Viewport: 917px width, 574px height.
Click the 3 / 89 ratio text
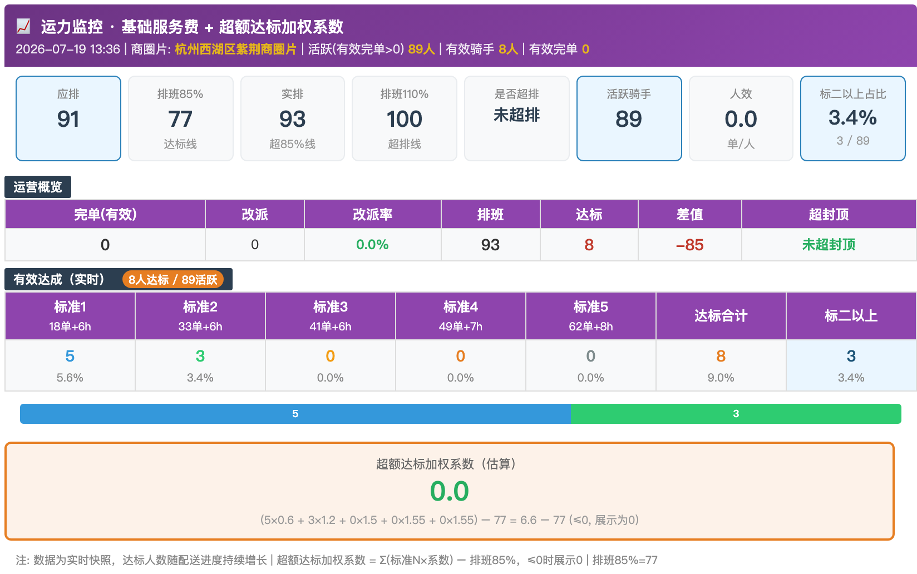tap(853, 141)
